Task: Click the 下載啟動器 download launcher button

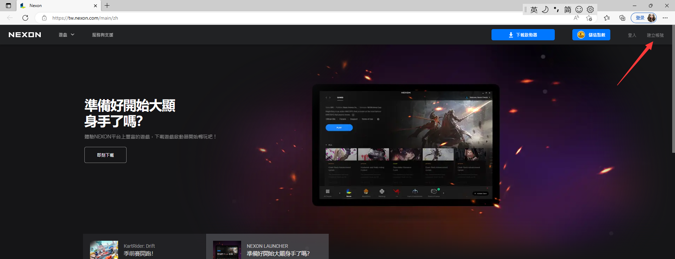Action: click(x=523, y=35)
